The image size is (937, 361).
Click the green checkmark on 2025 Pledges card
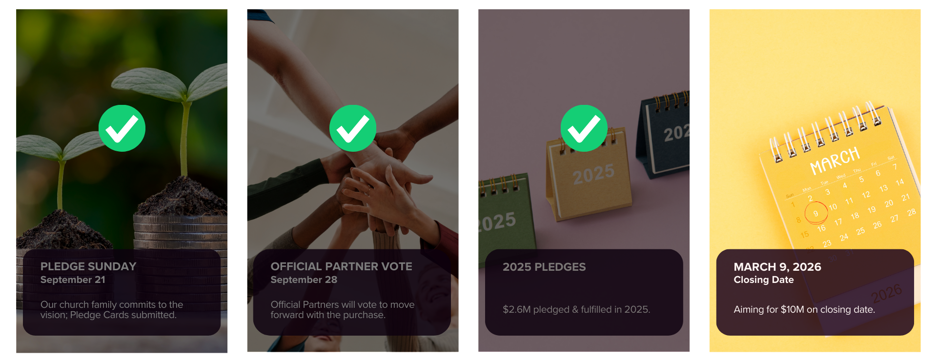click(584, 128)
